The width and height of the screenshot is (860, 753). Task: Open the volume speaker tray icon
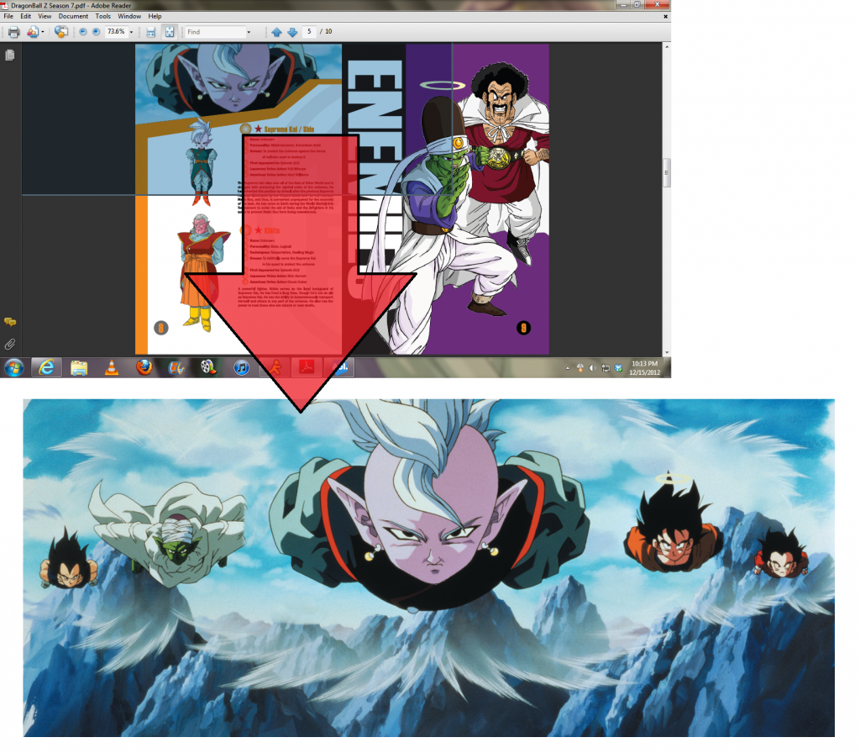click(x=592, y=368)
